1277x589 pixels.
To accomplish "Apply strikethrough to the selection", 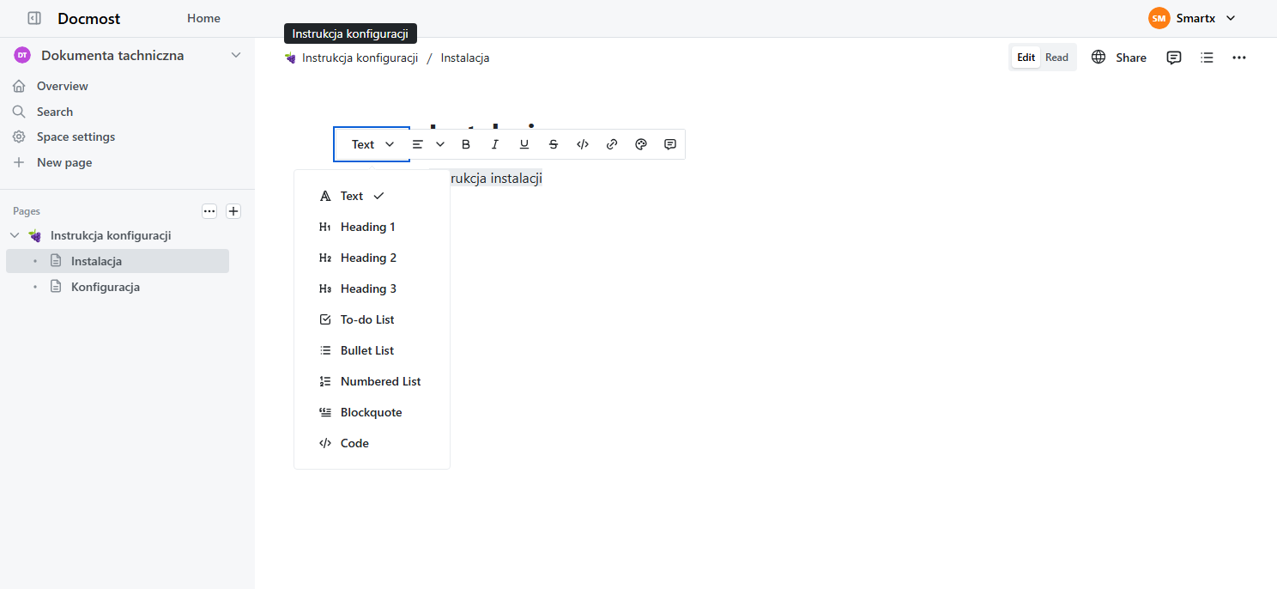I will coord(554,144).
